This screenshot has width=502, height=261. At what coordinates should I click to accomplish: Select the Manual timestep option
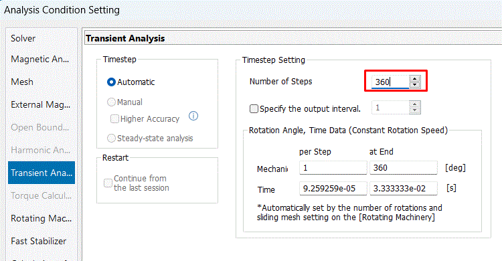111,102
